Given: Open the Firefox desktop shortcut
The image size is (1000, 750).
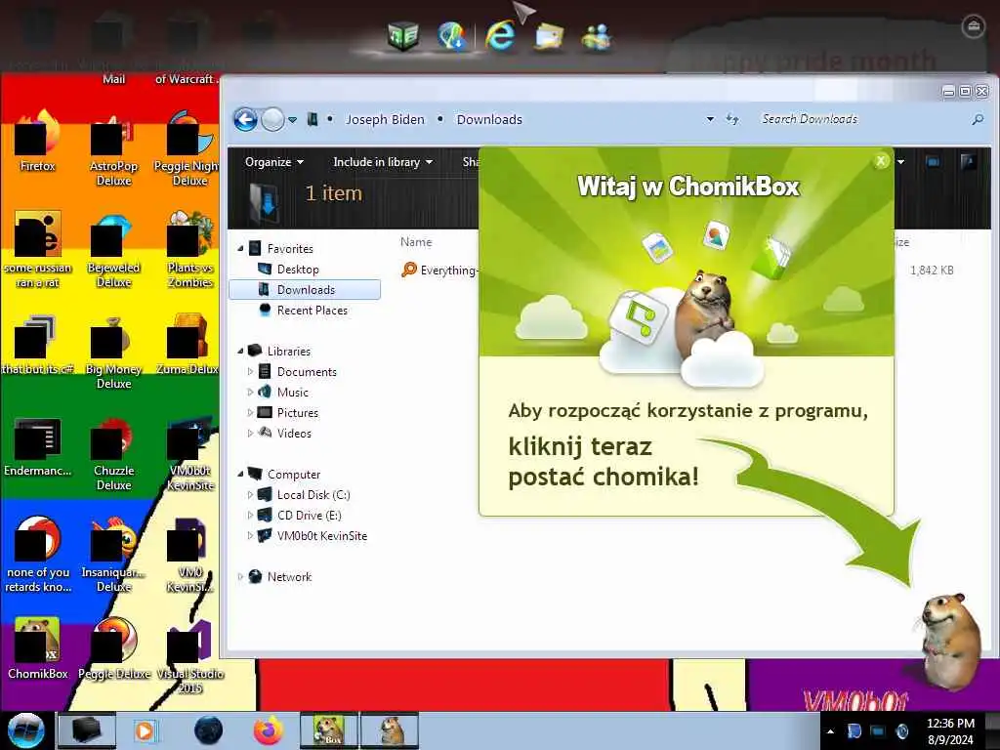Looking at the screenshot, I should 38,141.
